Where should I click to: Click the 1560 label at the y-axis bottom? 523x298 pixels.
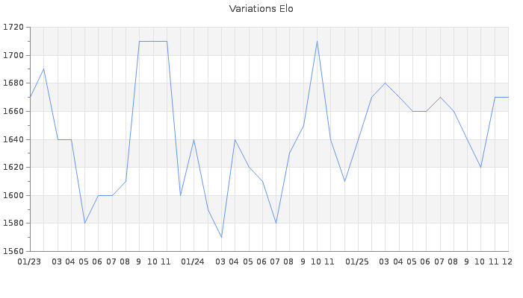13,251
